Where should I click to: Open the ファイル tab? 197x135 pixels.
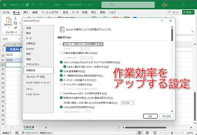click(6, 12)
